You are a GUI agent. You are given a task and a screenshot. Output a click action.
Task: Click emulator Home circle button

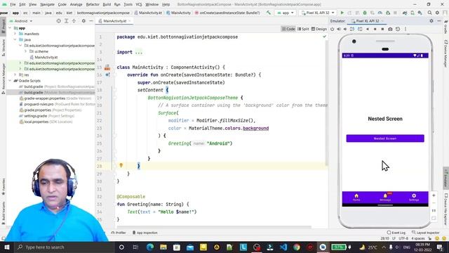pyautogui.click(x=375, y=29)
